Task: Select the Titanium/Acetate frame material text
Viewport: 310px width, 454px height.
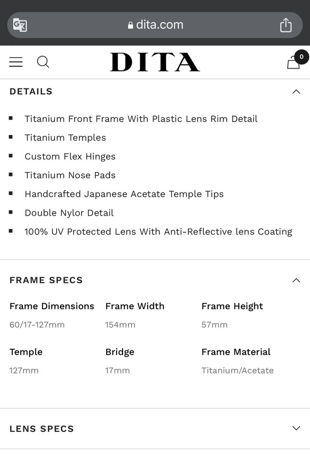Action: pos(237,370)
